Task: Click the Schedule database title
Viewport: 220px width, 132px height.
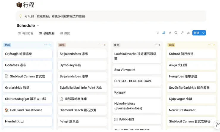Action: click(x=26, y=26)
